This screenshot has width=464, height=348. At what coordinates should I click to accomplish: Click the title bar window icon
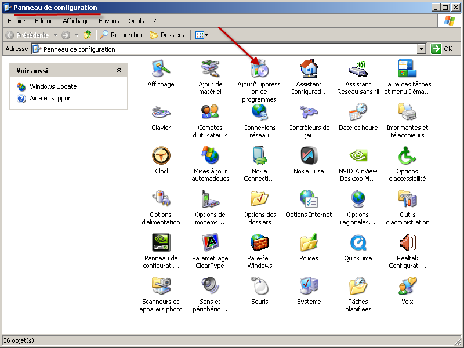[8, 8]
